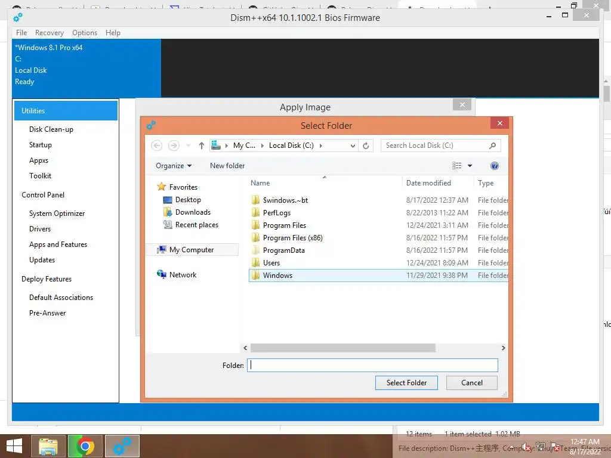The image size is (611, 458).
Task: Open the Options menu in Dism++
Action: pyautogui.click(x=85, y=33)
